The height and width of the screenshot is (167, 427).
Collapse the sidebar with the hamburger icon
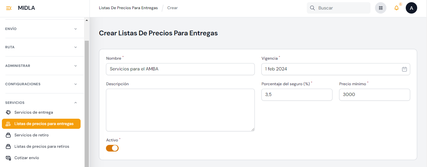click(x=9, y=8)
